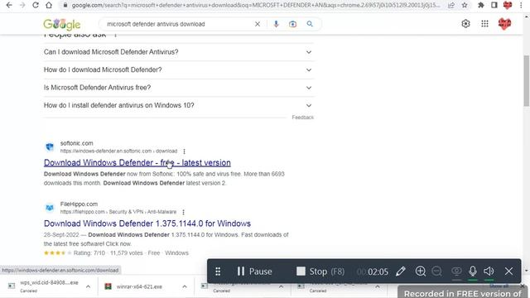Toggle system sound in recorder
The height and width of the screenshot is (298, 530).
click(489, 272)
